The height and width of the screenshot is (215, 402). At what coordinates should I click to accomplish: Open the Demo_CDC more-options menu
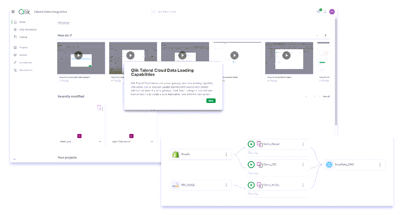point(303,165)
